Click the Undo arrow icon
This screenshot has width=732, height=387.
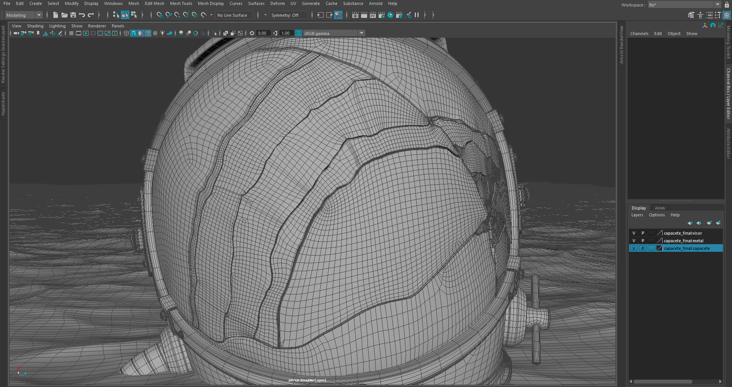pos(82,15)
